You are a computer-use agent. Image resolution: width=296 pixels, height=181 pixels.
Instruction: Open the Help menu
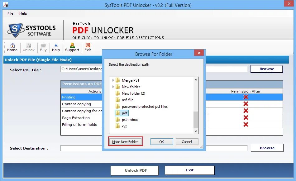point(23,13)
